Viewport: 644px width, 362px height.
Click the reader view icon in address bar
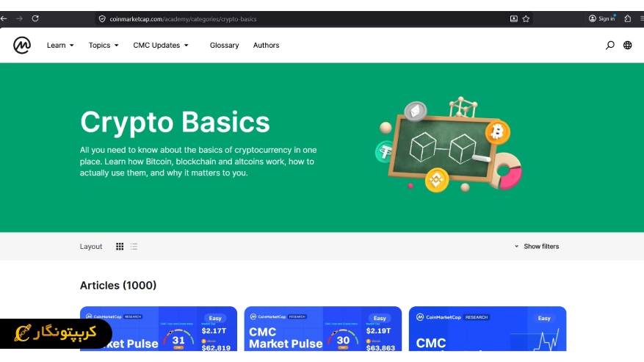click(x=514, y=19)
